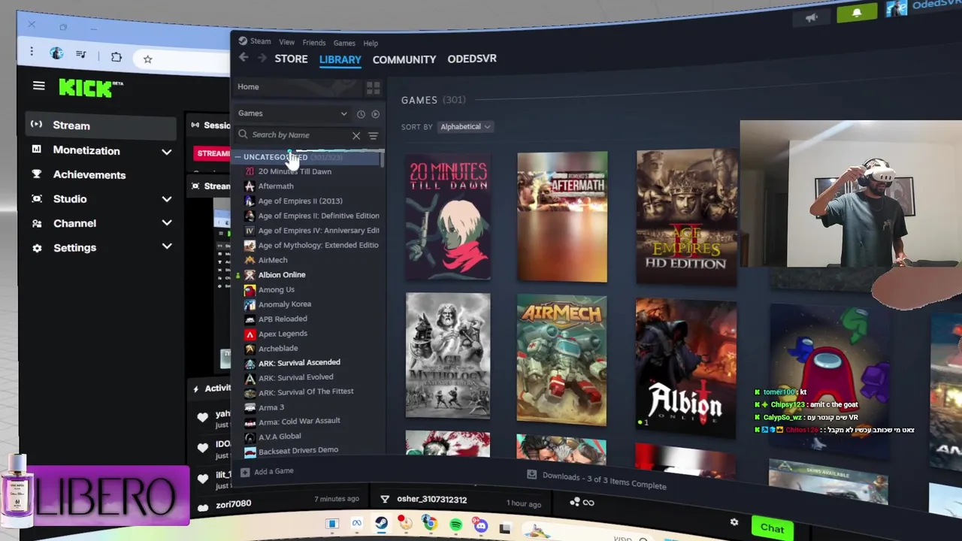Viewport: 962px width, 541px height.
Task: Open the browser media control icon
Action: [81, 55]
